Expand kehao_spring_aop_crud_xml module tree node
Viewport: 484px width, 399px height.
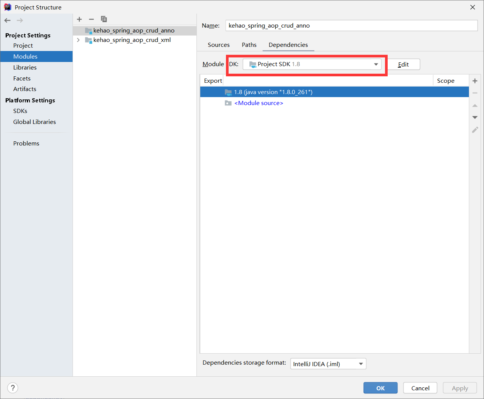78,40
